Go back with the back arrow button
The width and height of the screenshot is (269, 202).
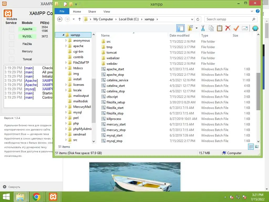[60, 19]
